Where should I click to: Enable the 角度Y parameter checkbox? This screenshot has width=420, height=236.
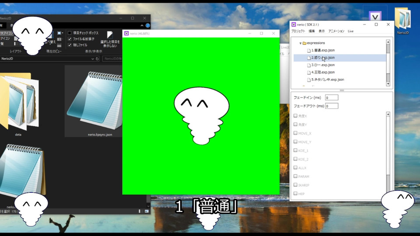tap(295, 125)
